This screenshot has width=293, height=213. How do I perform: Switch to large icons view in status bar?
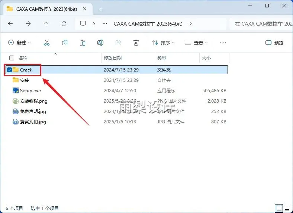click(287, 208)
